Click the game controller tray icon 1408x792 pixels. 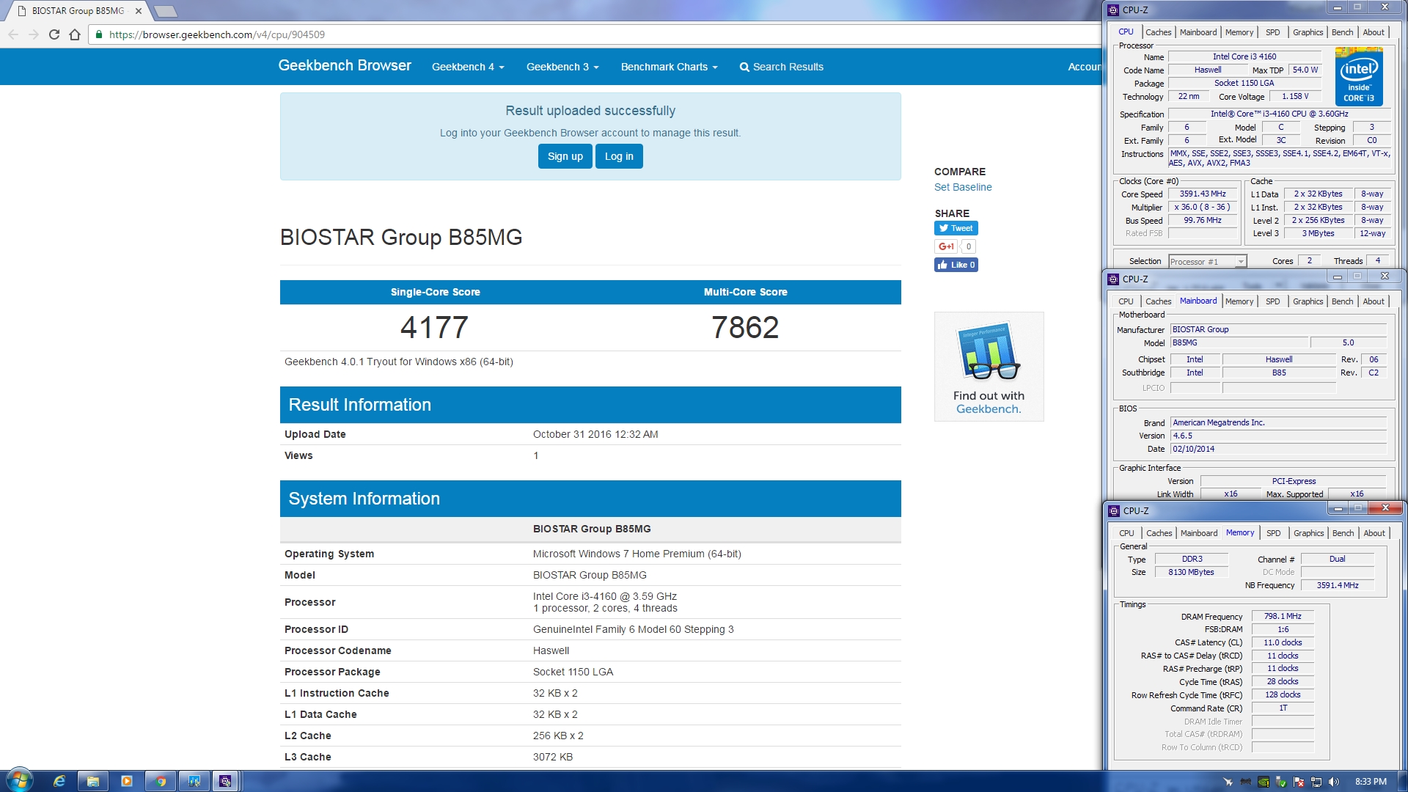point(1245,782)
